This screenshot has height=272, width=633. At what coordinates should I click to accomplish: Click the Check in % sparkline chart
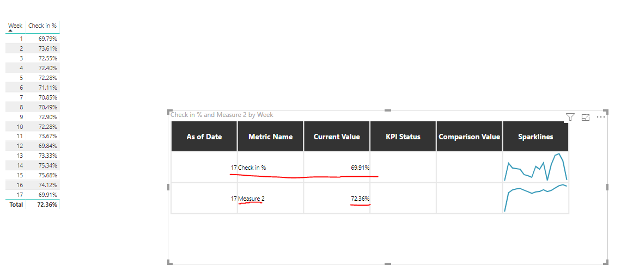coord(535,167)
